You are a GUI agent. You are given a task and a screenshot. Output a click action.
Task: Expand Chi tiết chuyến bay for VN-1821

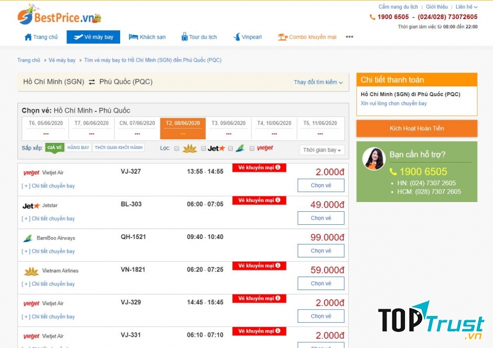48,284
